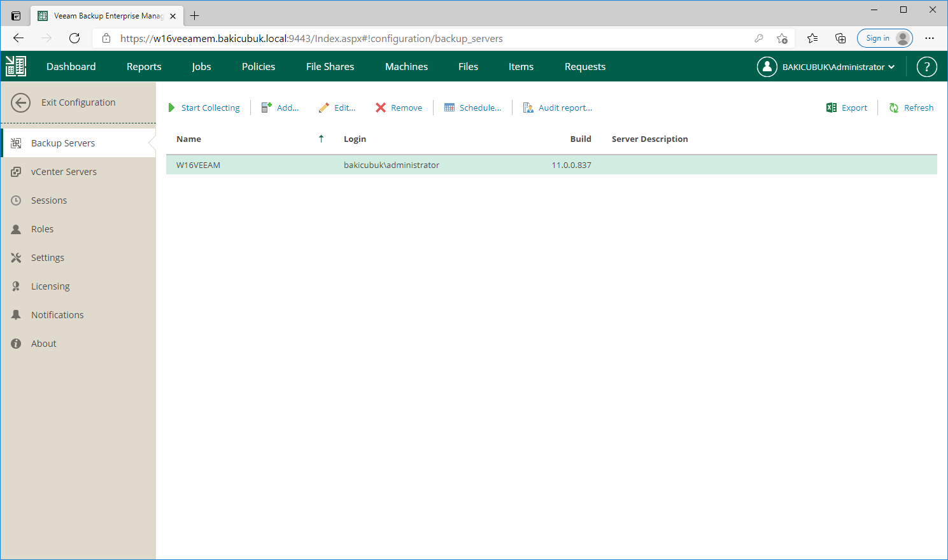Click the browser address bar URL
This screenshot has width=948, height=560.
(x=311, y=39)
